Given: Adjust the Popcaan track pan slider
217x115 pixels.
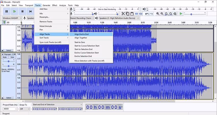Looking at the screenshot, I should (8, 66).
